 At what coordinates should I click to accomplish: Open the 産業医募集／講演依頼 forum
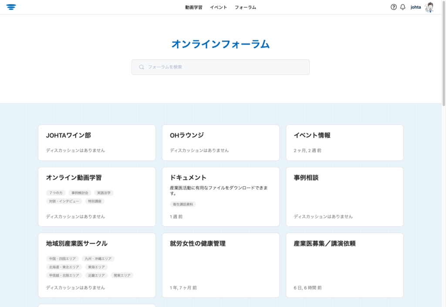tap(324, 244)
